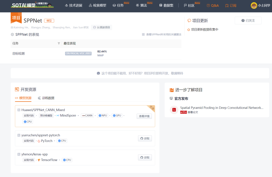Open 技术进展 in the top menu
The image size is (272, 177).
(74, 6)
